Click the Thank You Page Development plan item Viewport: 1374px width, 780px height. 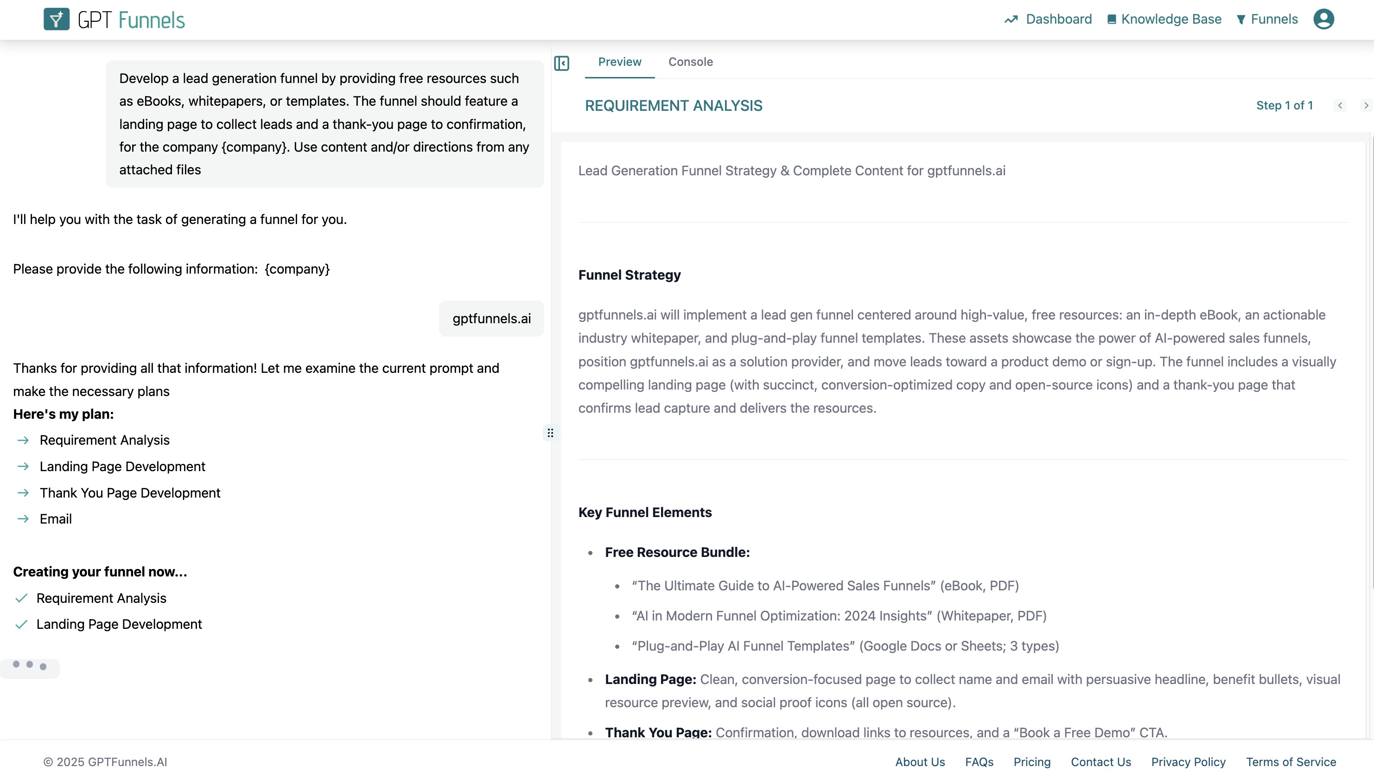pyautogui.click(x=130, y=493)
